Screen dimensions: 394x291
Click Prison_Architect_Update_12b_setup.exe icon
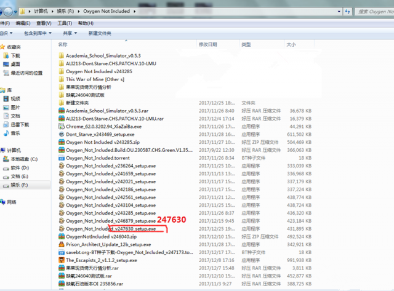click(62, 244)
